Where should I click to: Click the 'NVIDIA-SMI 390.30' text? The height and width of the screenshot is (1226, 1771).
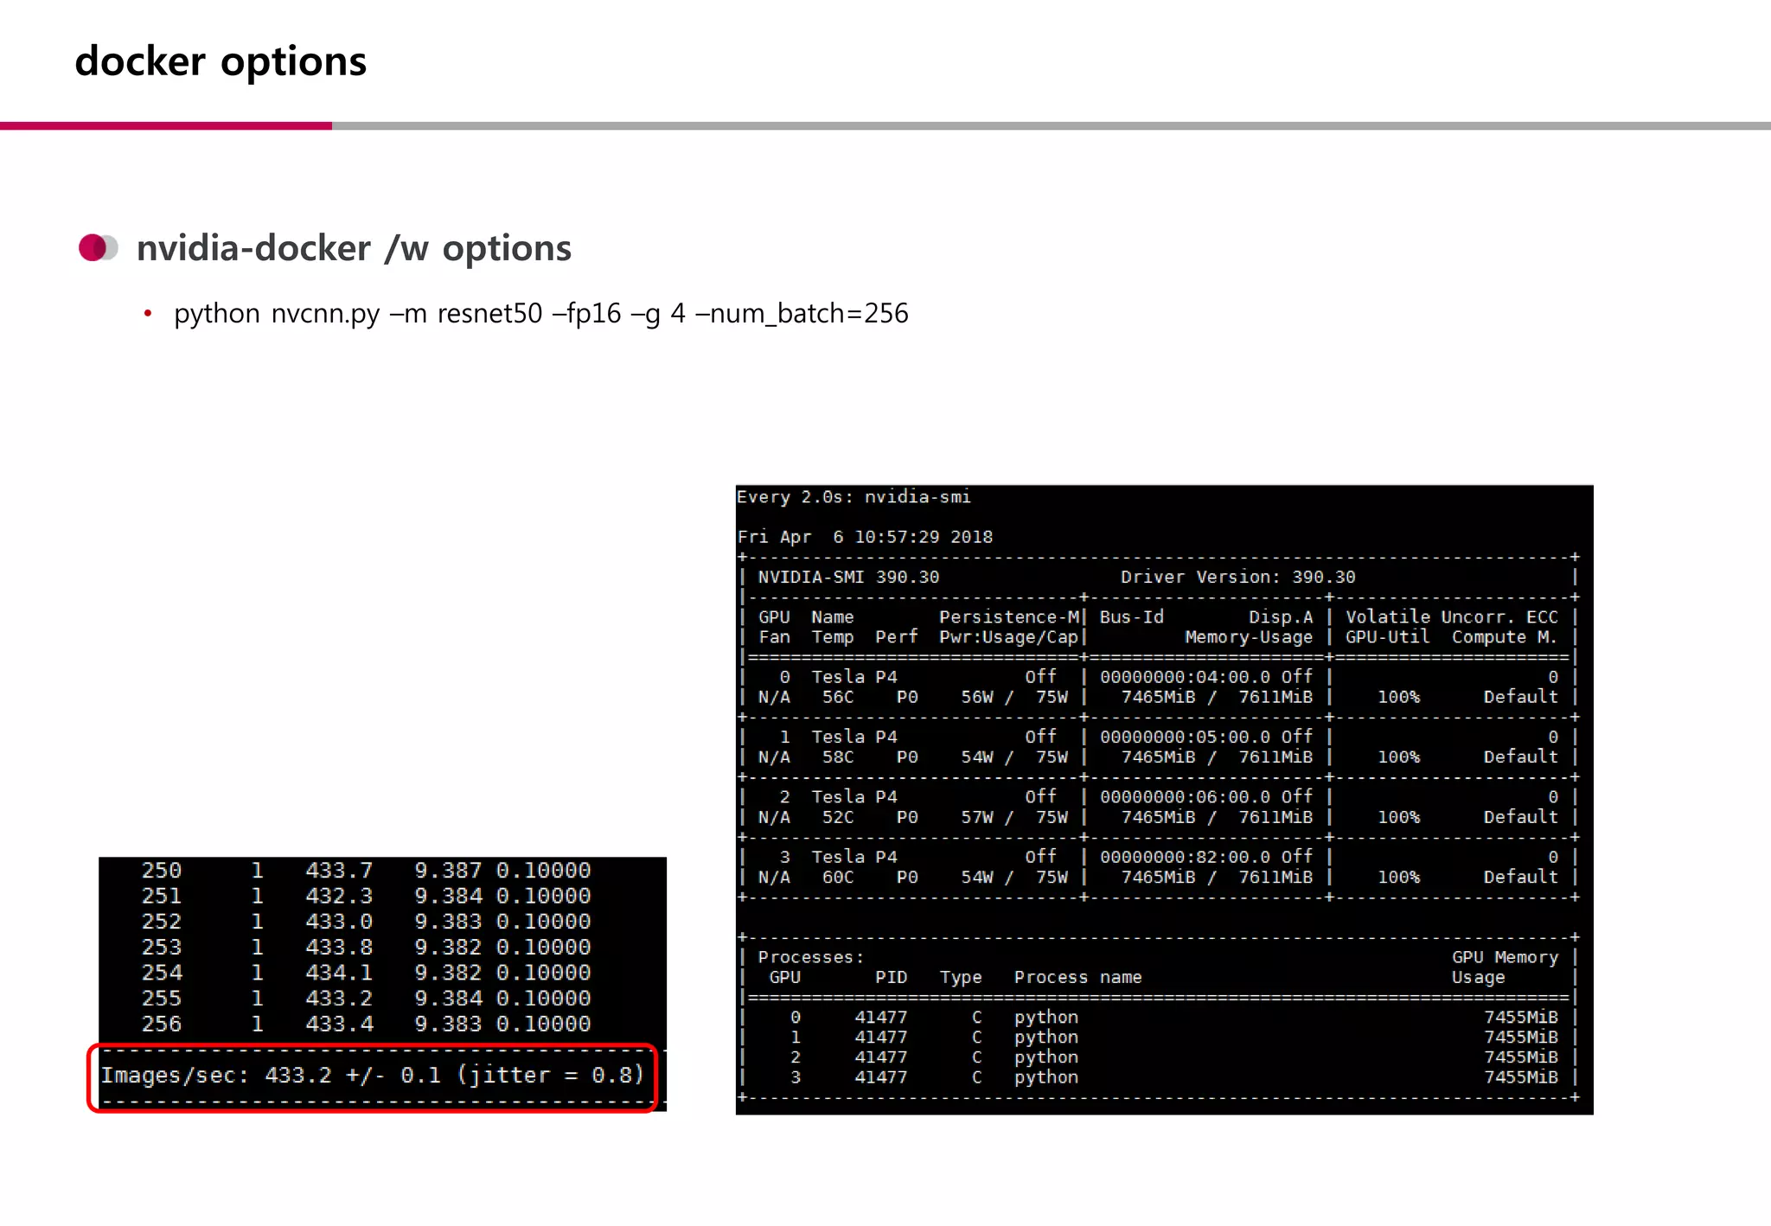(x=848, y=577)
